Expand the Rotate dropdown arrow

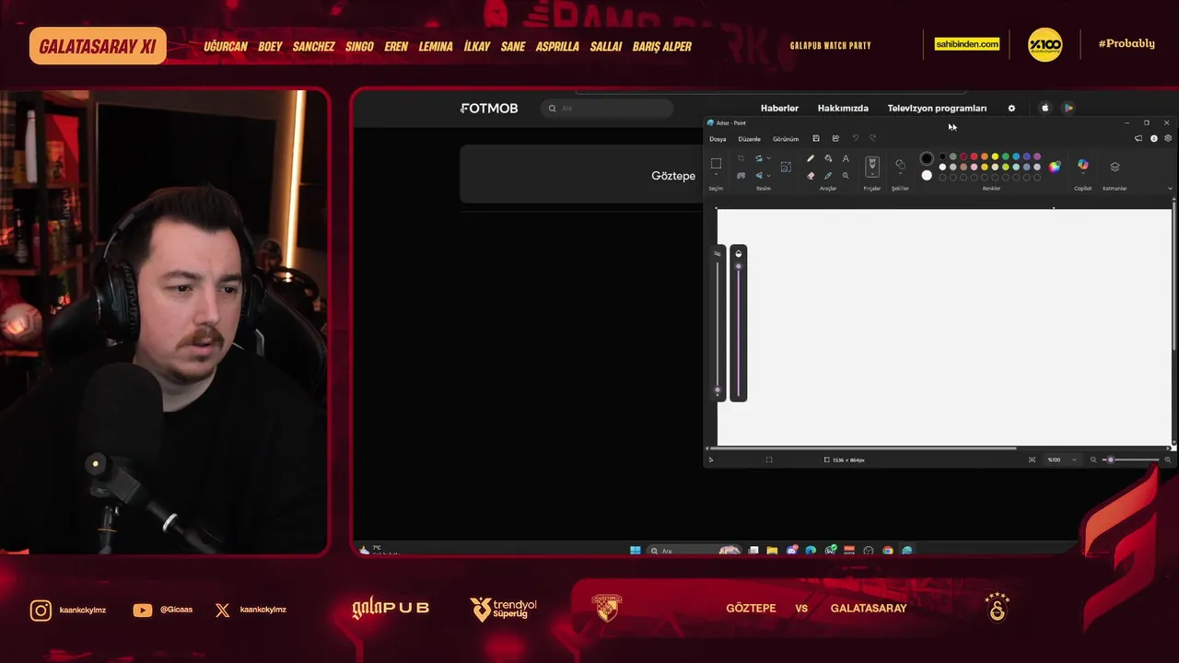click(768, 158)
